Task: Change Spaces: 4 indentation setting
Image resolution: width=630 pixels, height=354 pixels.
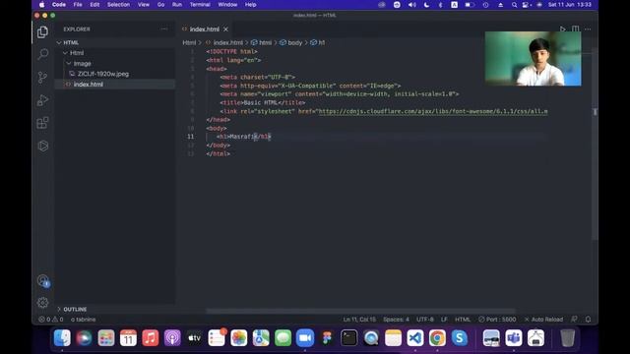Action: [x=396, y=320]
